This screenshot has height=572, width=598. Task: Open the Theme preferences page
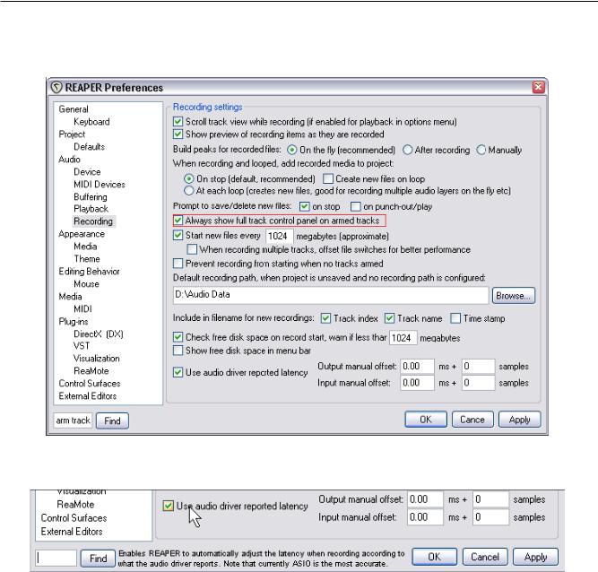coord(87,259)
